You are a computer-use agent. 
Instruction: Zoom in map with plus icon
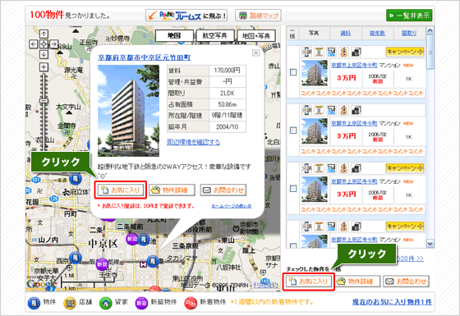44,66
